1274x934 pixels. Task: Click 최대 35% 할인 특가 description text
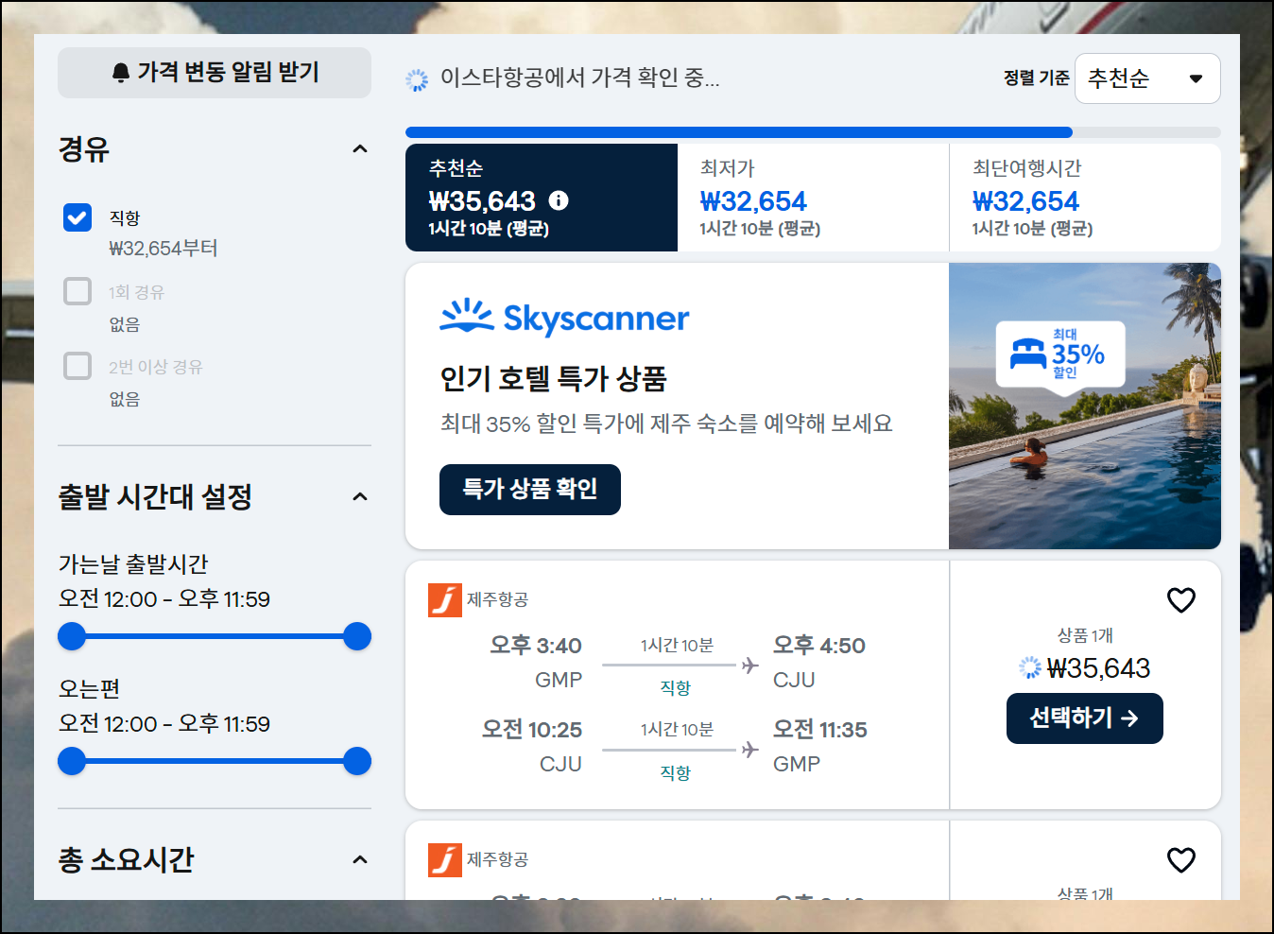(666, 424)
